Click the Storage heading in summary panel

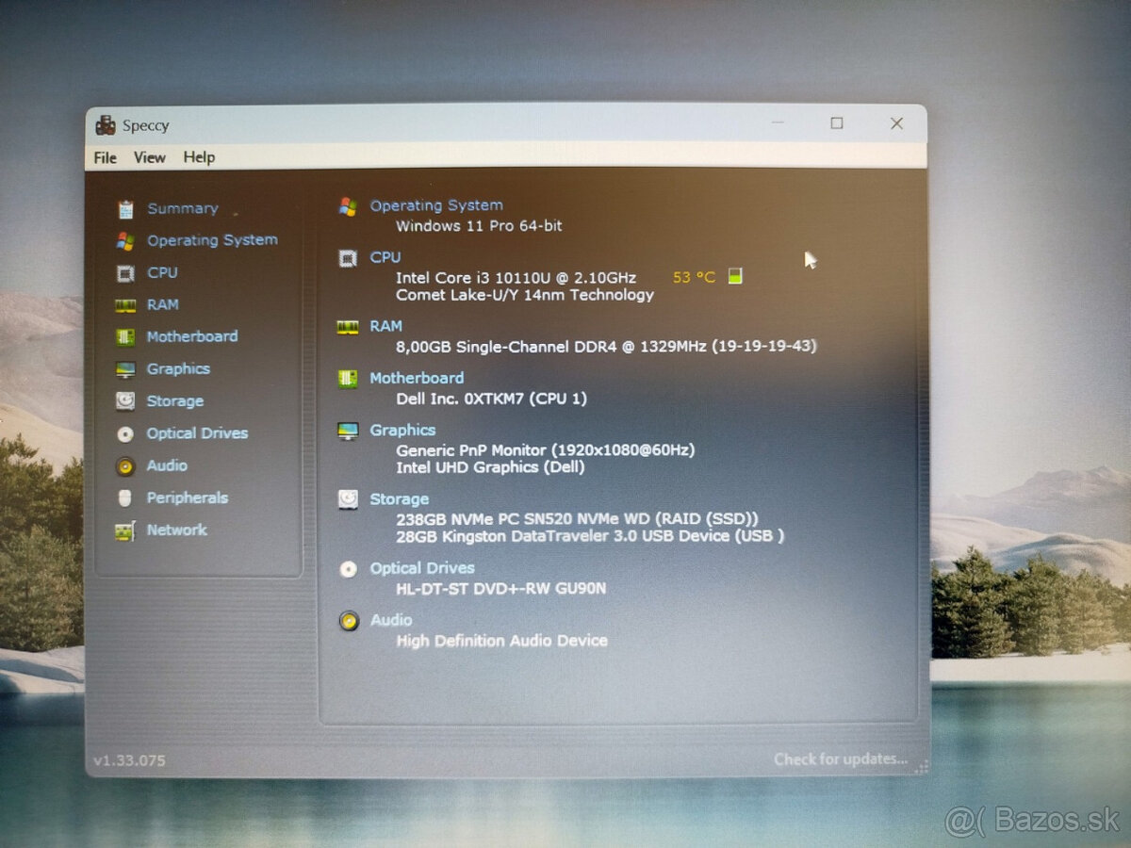click(x=399, y=499)
